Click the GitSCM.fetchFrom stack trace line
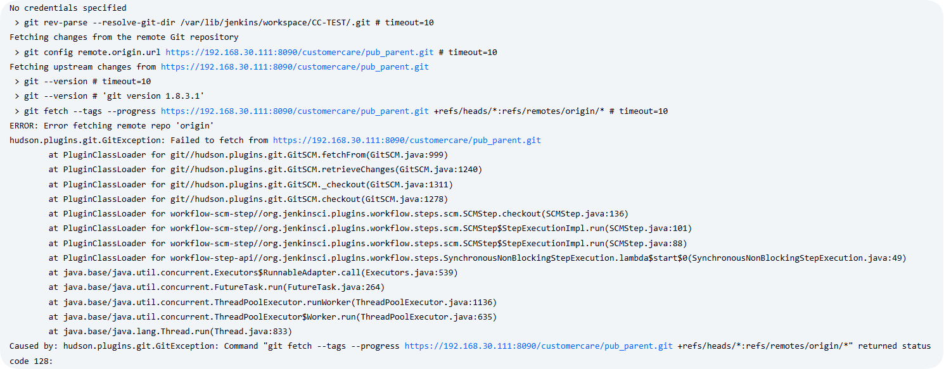Viewport: 944px width, 369px height. 248,154
